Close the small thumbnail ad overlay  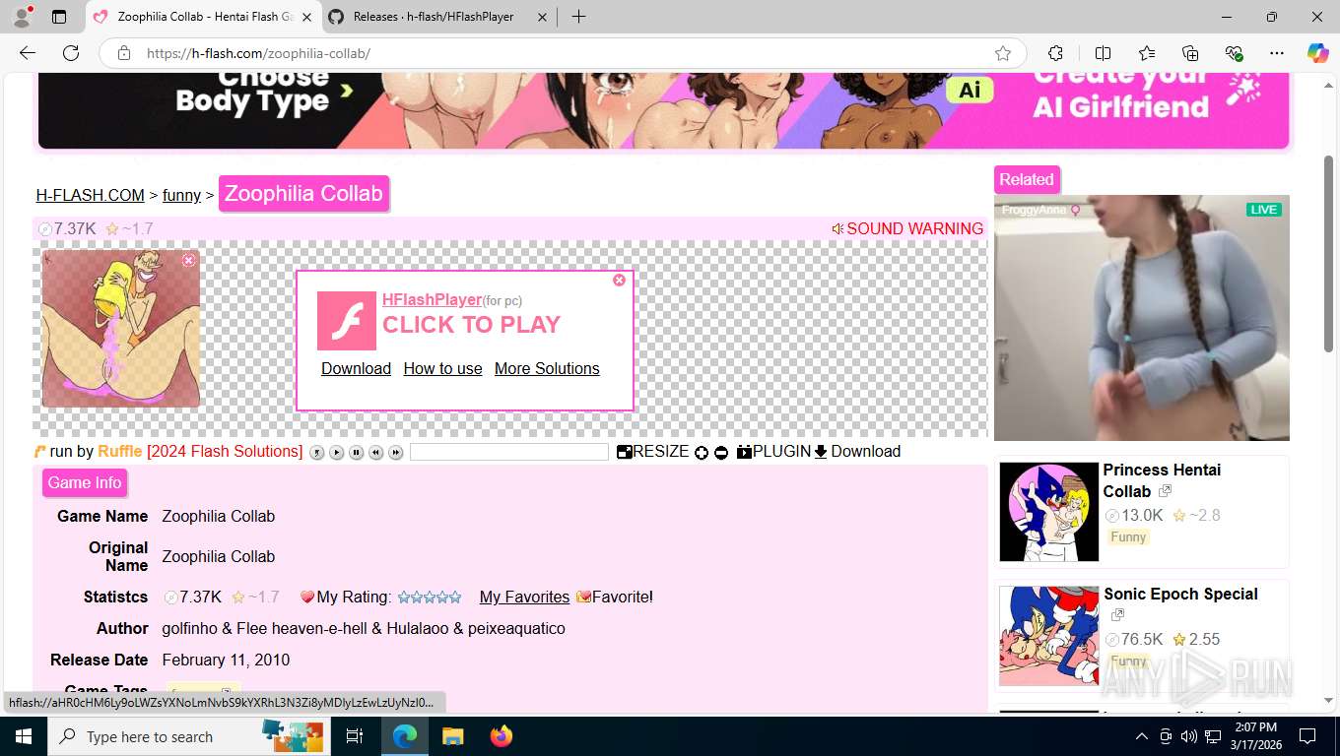[189, 260]
